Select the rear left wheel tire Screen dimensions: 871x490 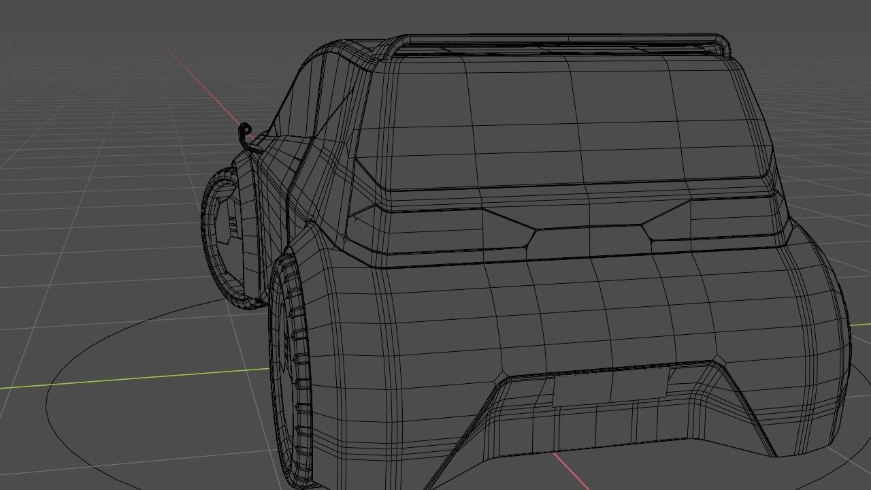[x=291, y=371]
